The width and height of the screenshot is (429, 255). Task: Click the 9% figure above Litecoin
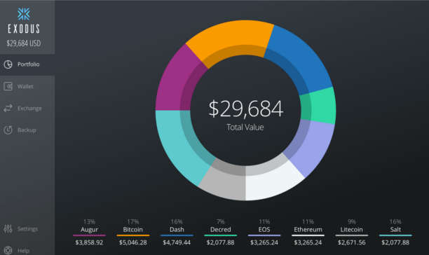click(x=352, y=221)
